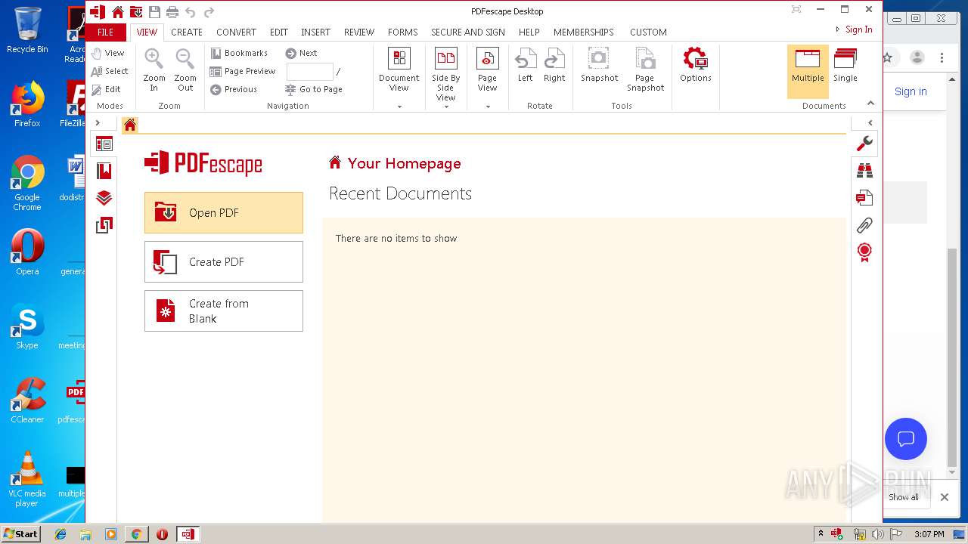Image resolution: width=968 pixels, height=544 pixels.
Task: Click the home document tab icon
Action: [130, 125]
